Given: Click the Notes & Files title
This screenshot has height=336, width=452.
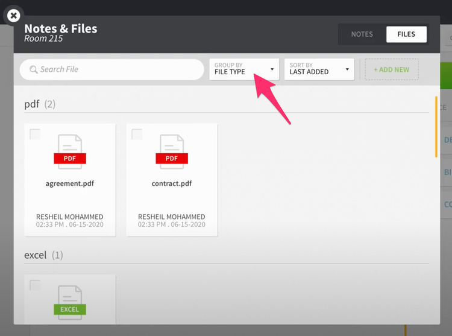Looking at the screenshot, I should coord(60,28).
